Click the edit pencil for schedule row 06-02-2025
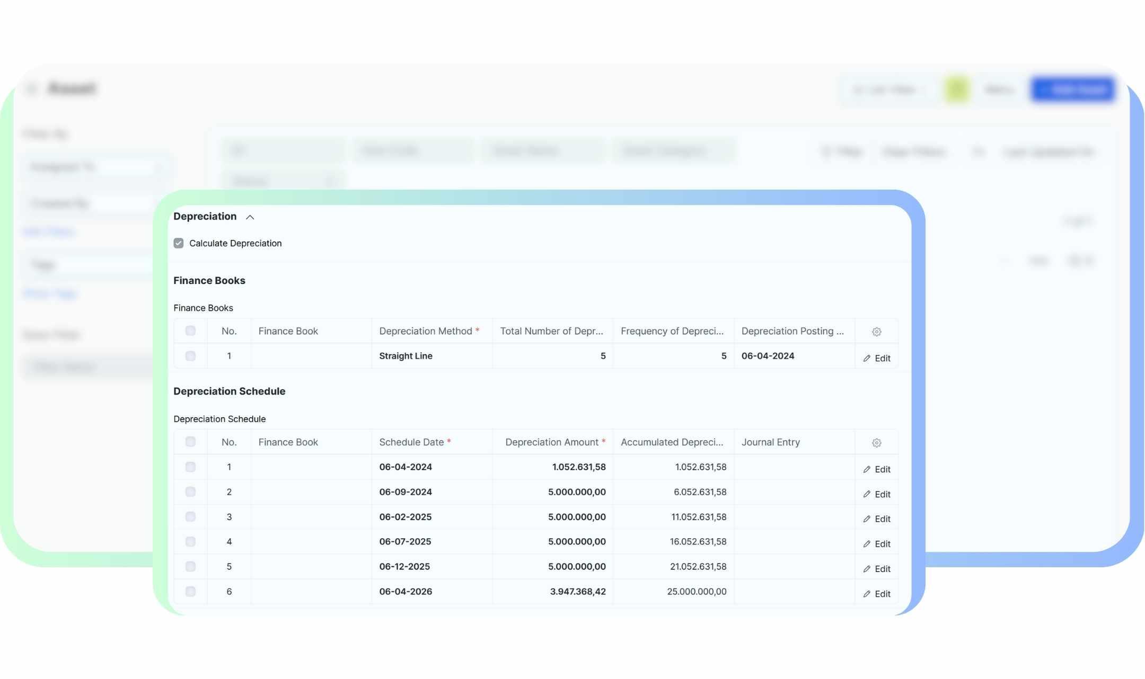Screen dimensions: 1145x679 (867, 519)
